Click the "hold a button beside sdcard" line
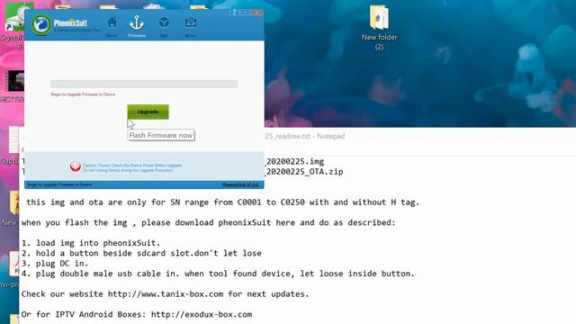This screenshot has height=324, width=576. 141,253
